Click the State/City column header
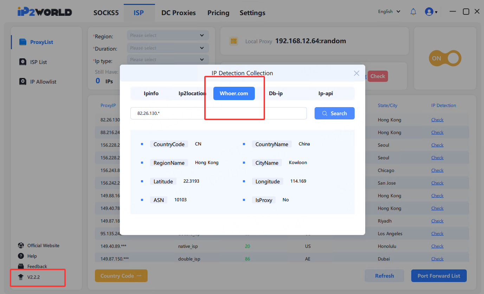 [388, 105]
